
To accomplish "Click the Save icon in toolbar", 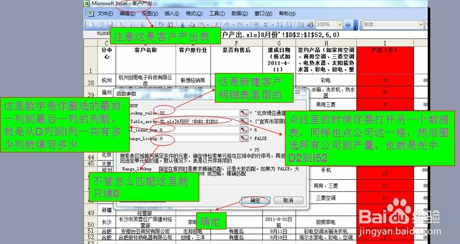I will pyautogui.click(x=110, y=25).
